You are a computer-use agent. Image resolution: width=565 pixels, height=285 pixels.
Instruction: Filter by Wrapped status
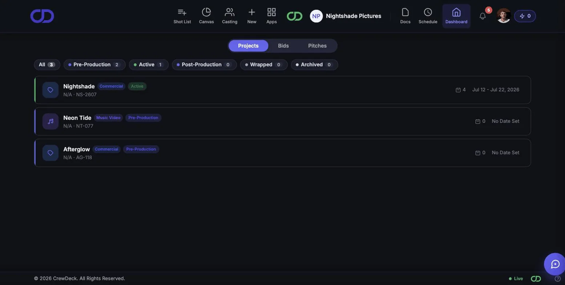tap(264, 65)
